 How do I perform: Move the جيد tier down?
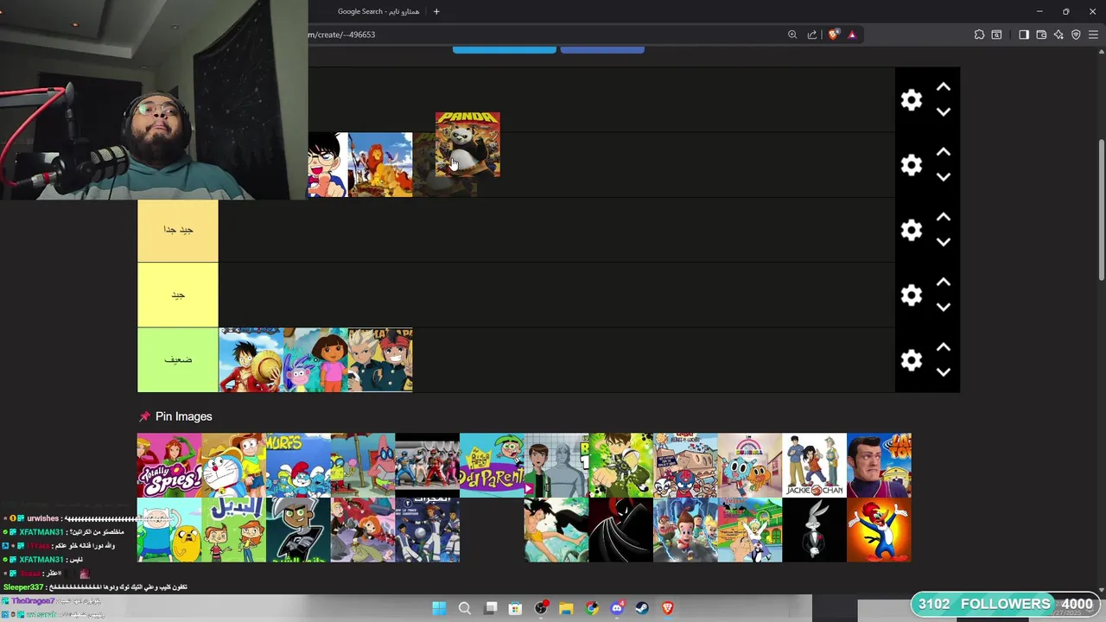[x=944, y=308]
